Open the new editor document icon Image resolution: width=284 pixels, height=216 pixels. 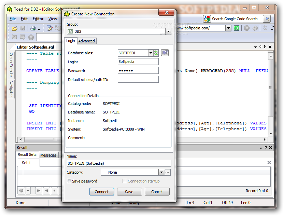[x=49, y=28]
